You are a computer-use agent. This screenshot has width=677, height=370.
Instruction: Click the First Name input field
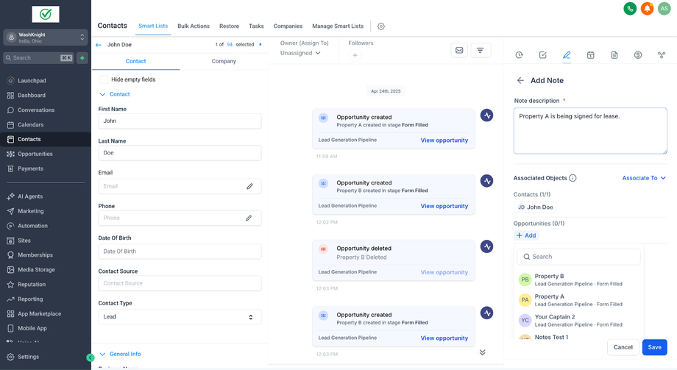pos(180,121)
